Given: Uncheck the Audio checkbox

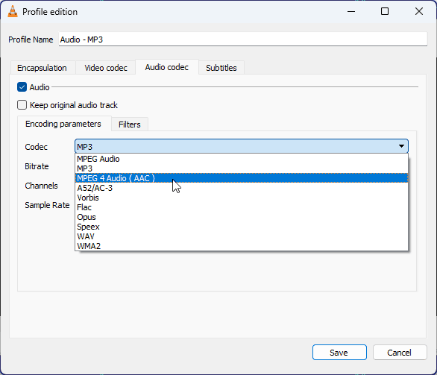Looking at the screenshot, I should coord(22,87).
